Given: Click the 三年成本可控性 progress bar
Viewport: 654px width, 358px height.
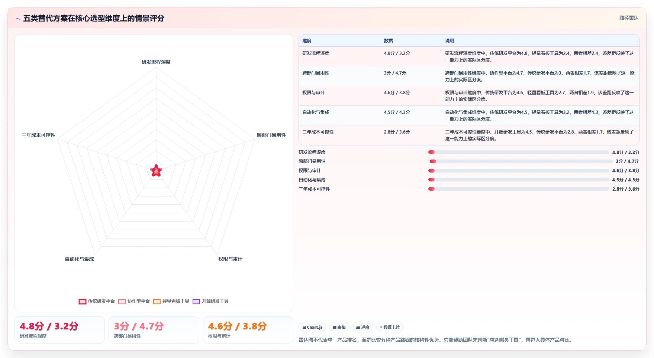Looking at the screenshot, I should pos(519,189).
